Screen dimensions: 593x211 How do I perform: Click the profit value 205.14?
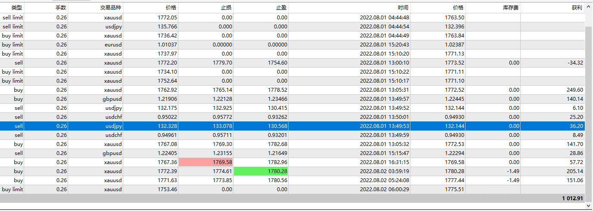tap(575, 171)
